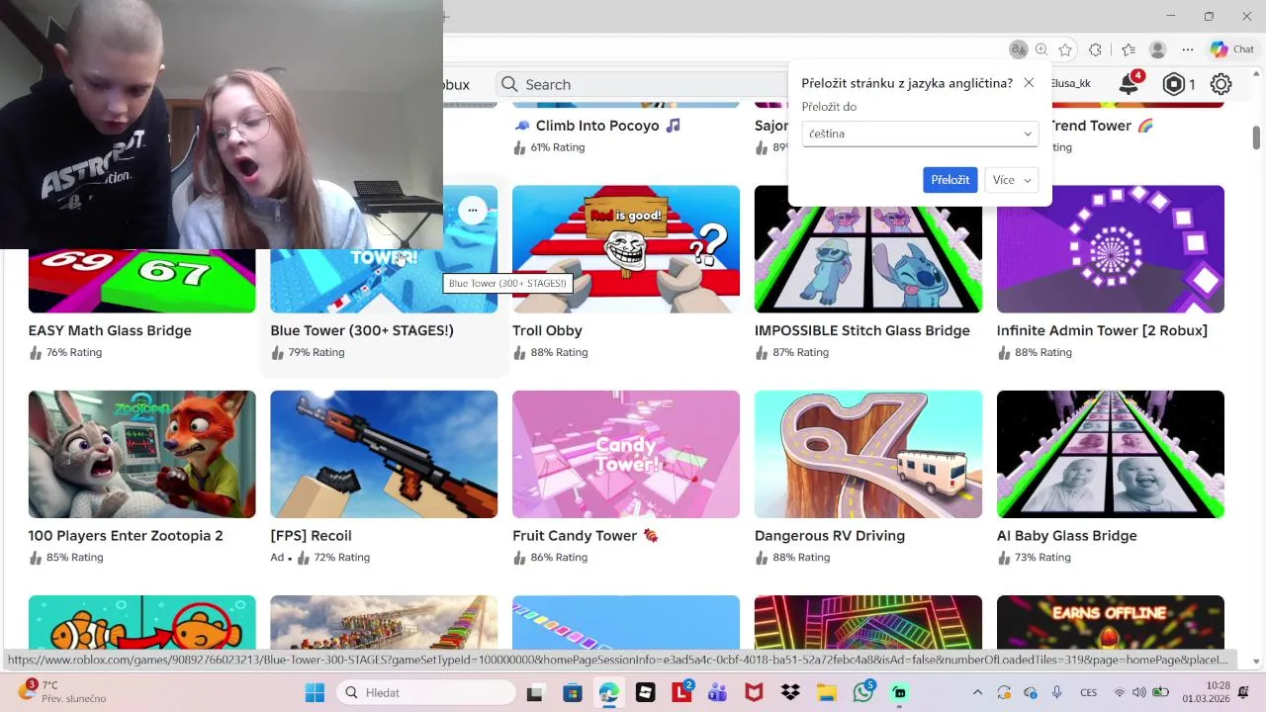The height and width of the screenshot is (712, 1266).
Task: Click the Troll Obby title link
Action: (x=547, y=330)
